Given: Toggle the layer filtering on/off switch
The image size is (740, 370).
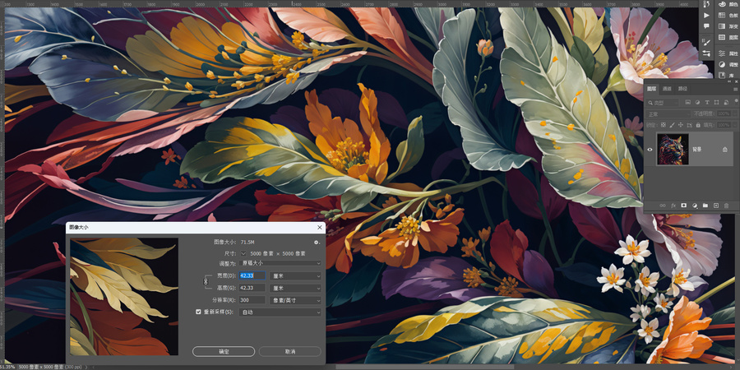Looking at the screenshot, I should 736,101.
